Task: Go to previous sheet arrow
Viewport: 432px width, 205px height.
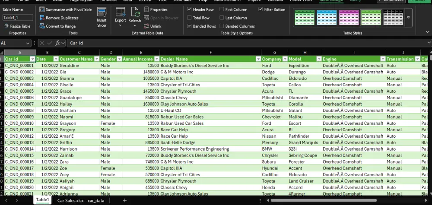Action: coord(6,200)
